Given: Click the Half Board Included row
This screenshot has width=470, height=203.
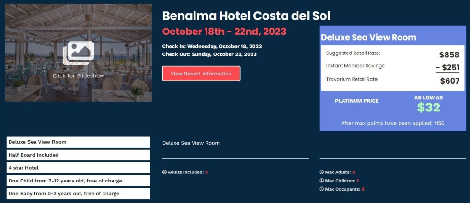Looking at the screenshot, I should 78,155.
